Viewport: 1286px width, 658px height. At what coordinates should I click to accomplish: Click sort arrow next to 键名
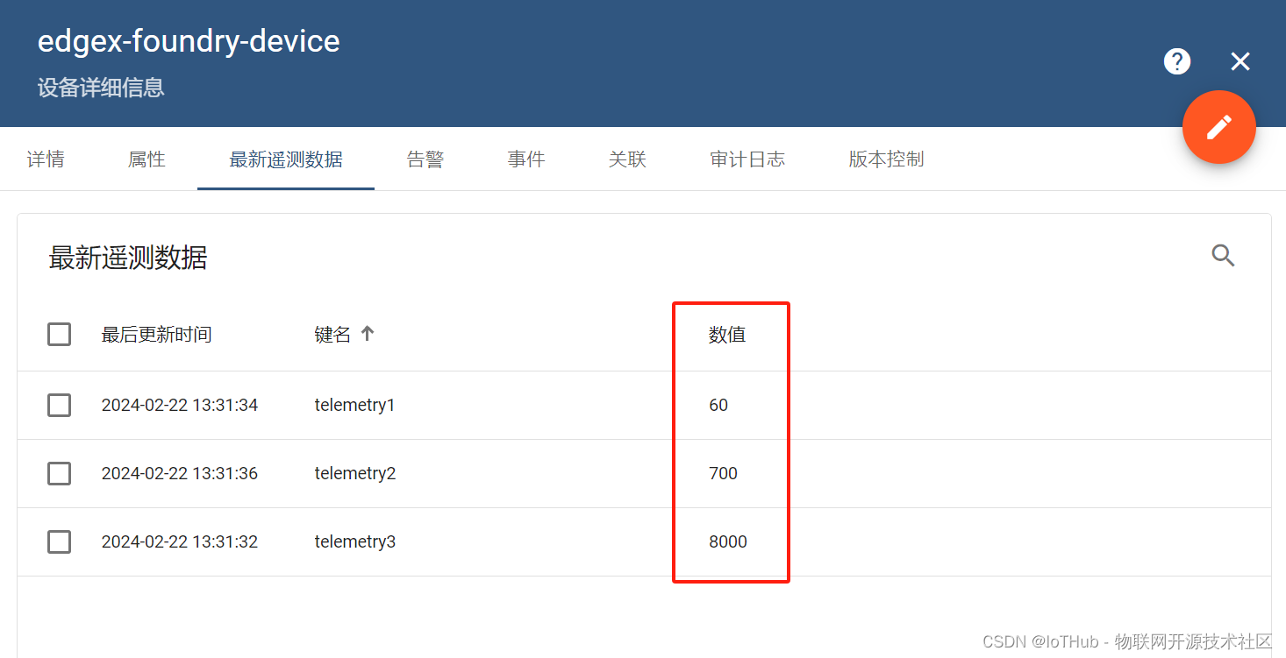pyautogui.click(x=368, y=333)
